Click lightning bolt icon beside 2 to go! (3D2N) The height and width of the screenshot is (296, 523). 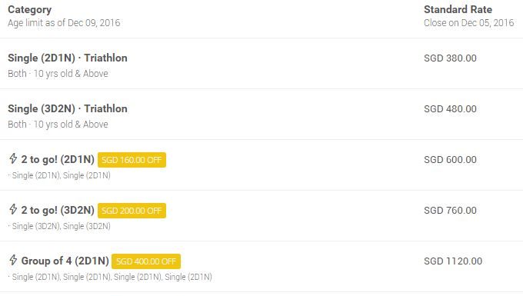click(x=13, y=209)
